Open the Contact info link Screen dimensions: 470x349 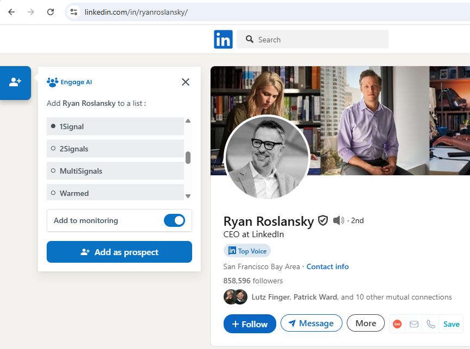pos(327,266)
